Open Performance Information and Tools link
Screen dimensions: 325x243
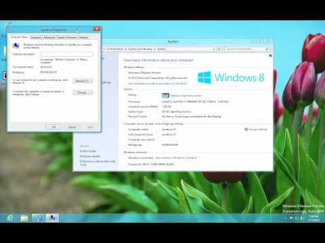[x=97, y=163]
